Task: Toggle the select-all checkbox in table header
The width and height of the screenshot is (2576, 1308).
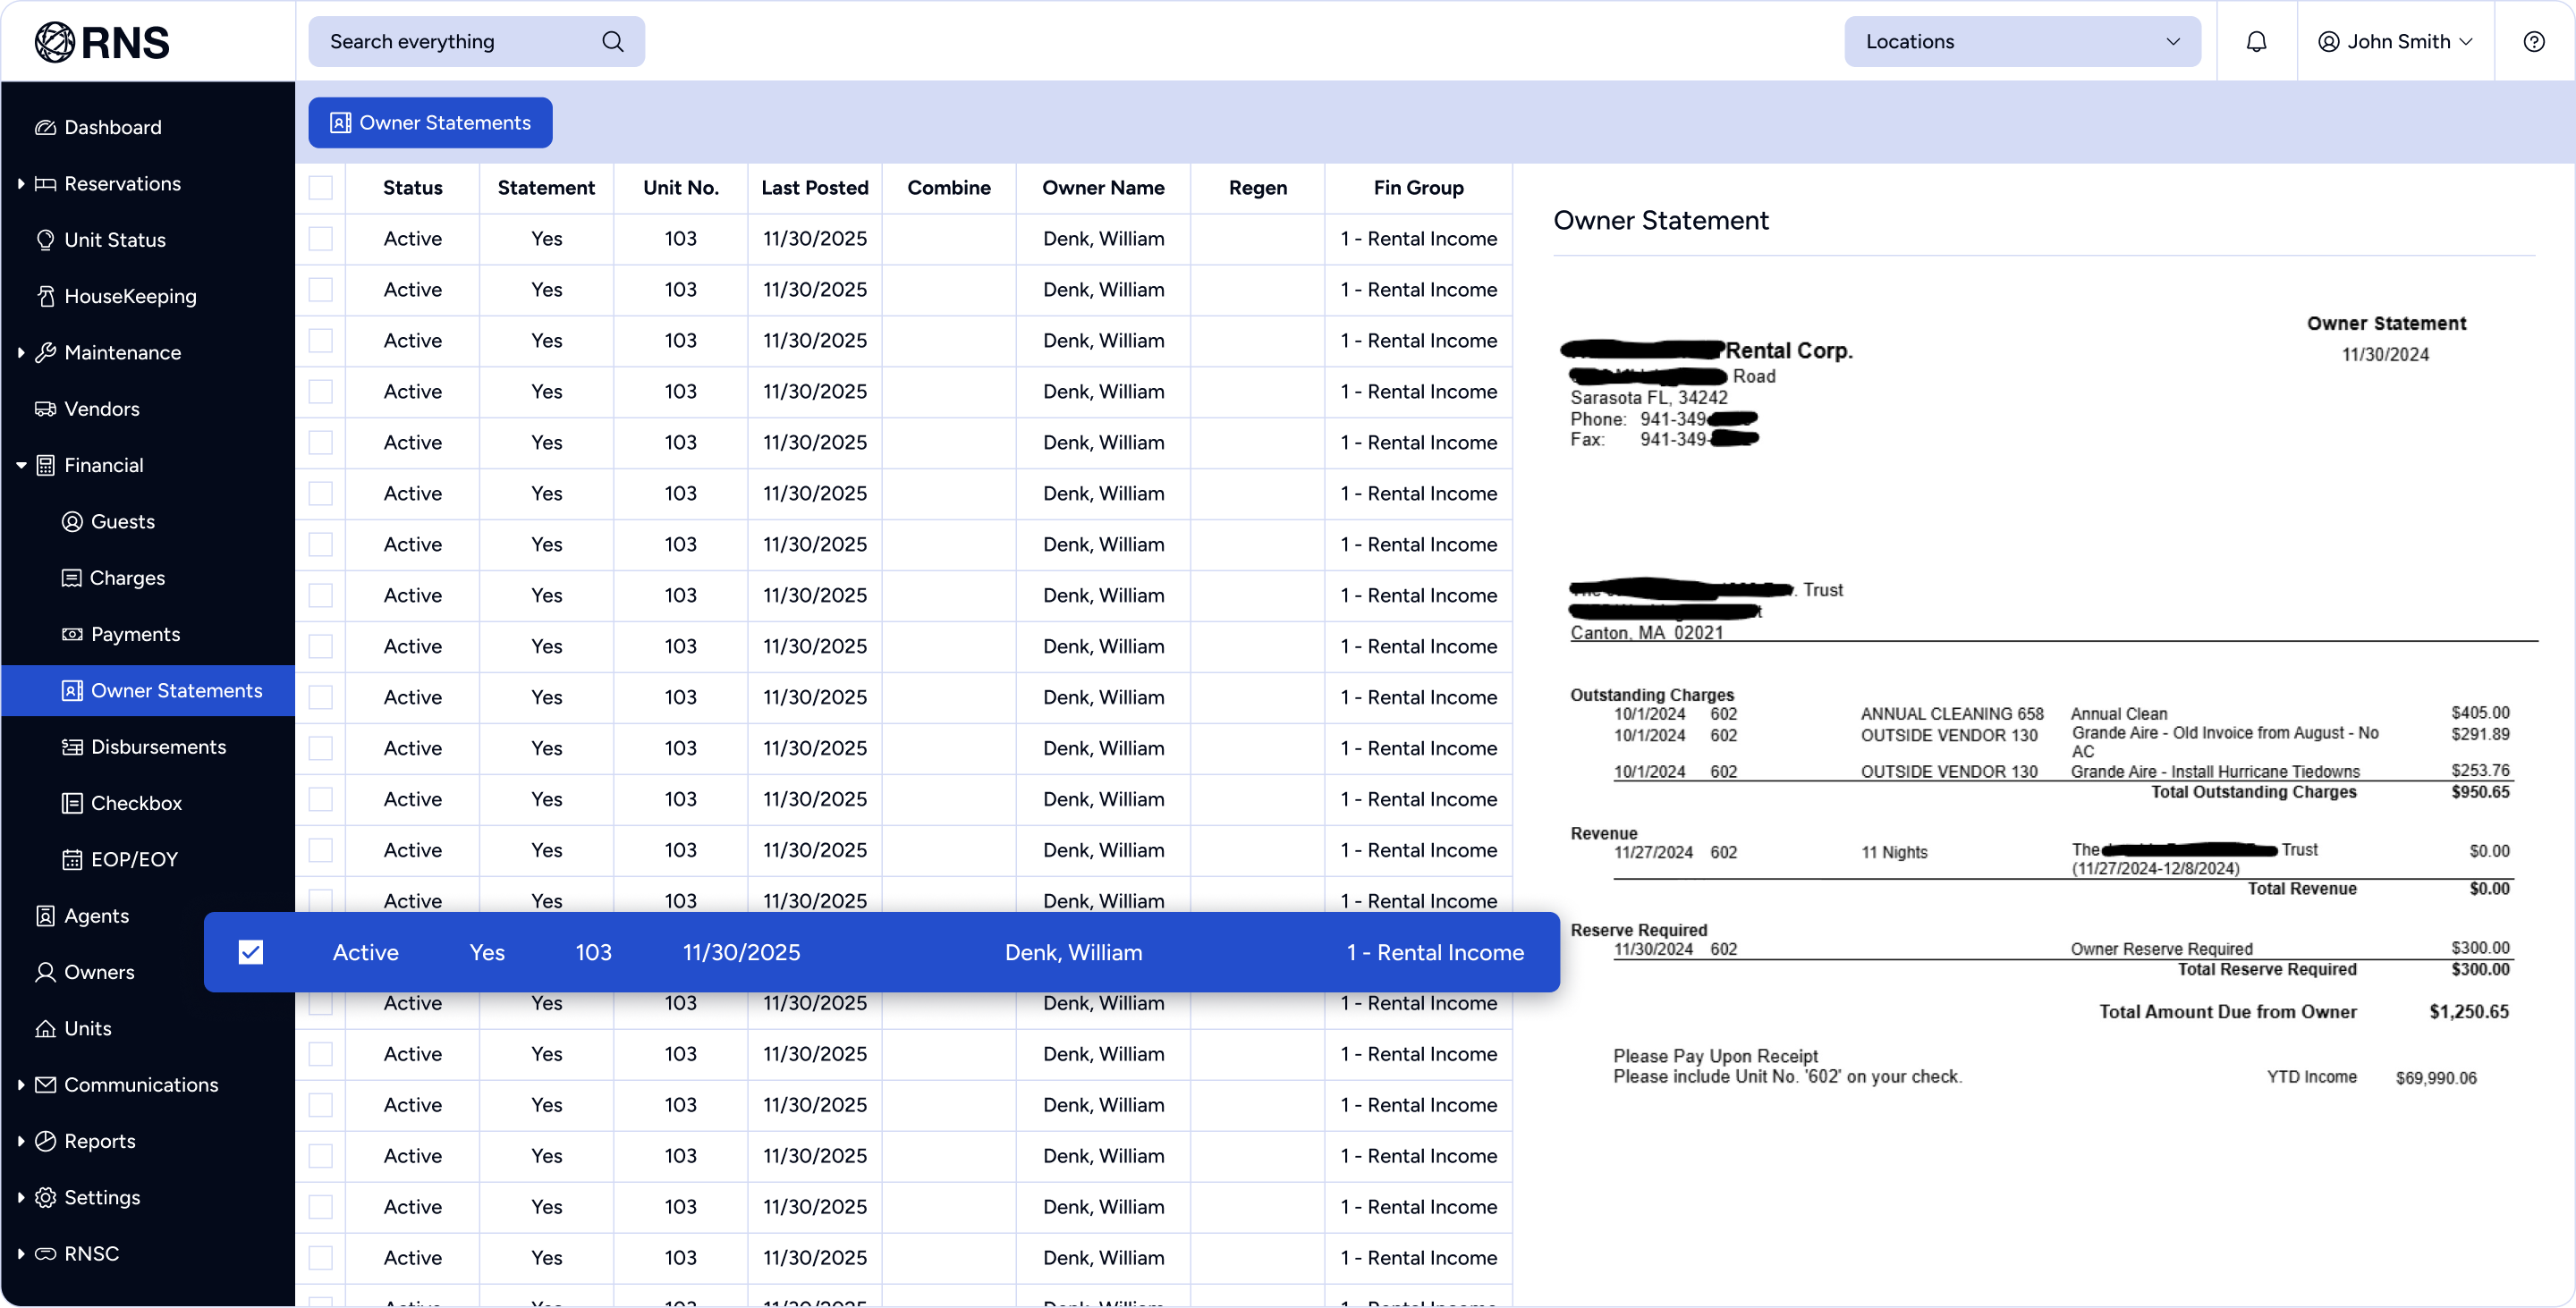Action: pos(320,188)
